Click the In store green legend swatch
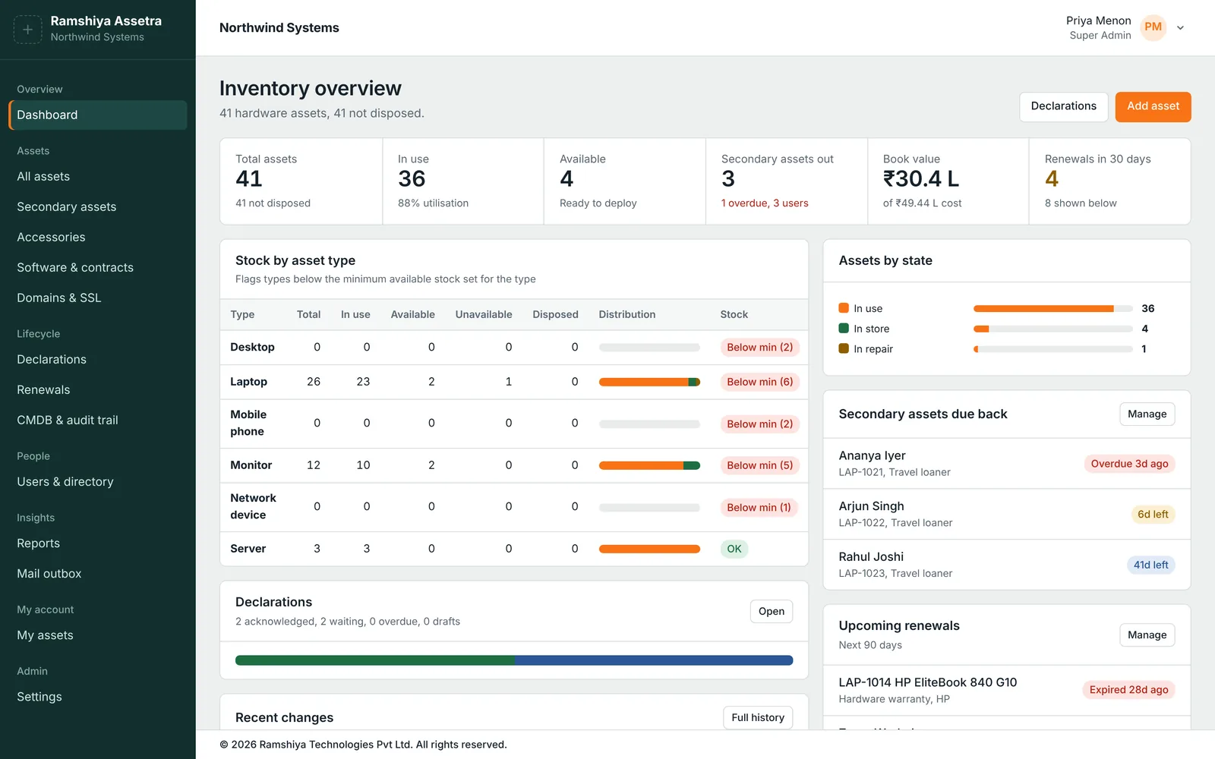 click(844, 329)
